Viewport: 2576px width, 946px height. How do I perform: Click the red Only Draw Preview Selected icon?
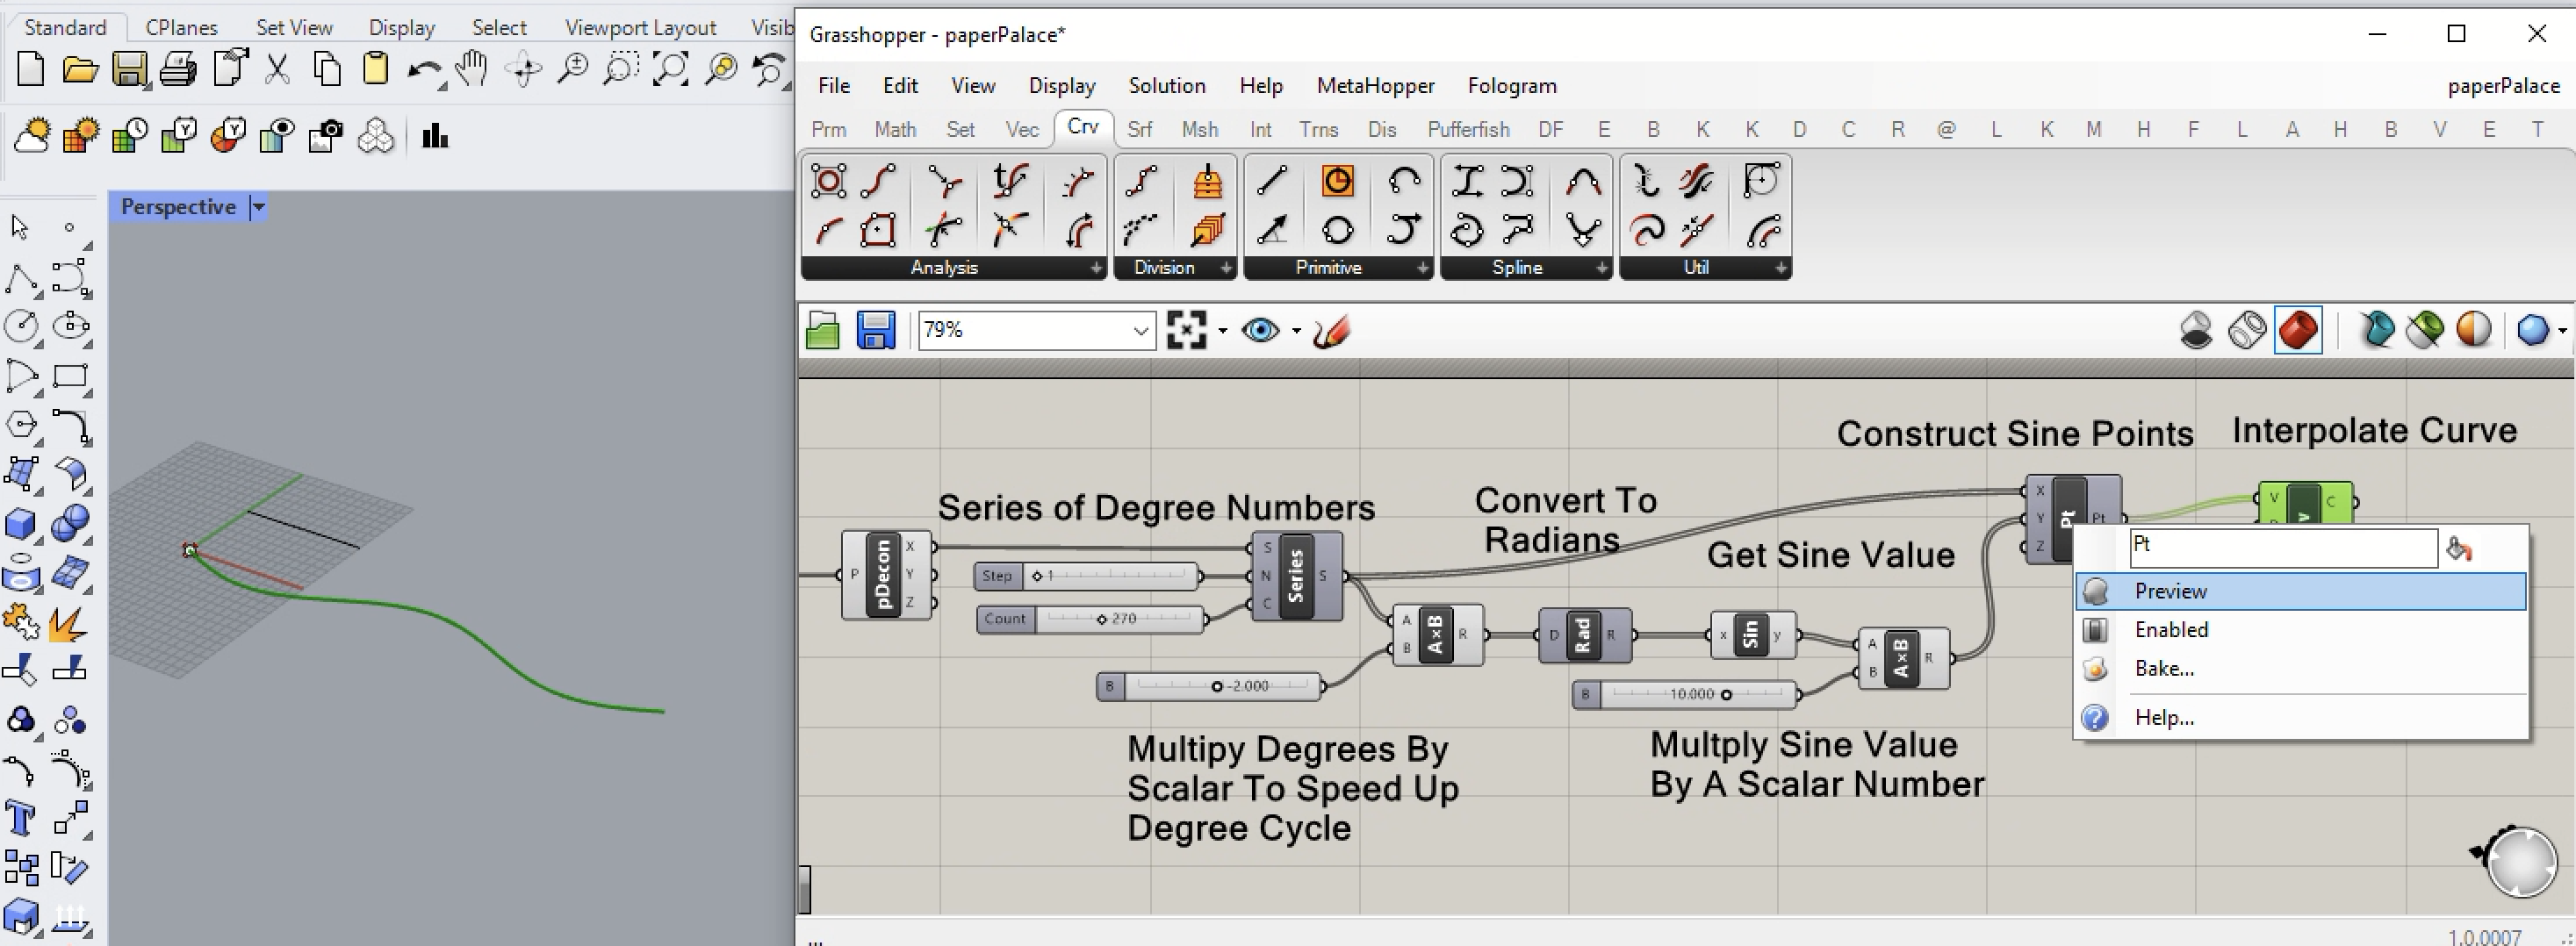pos(2297,330)
